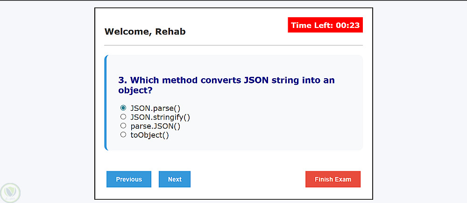The image size is (467, 203).
Task: Click the 00:23 timer digits
Action: coord(347,25)
